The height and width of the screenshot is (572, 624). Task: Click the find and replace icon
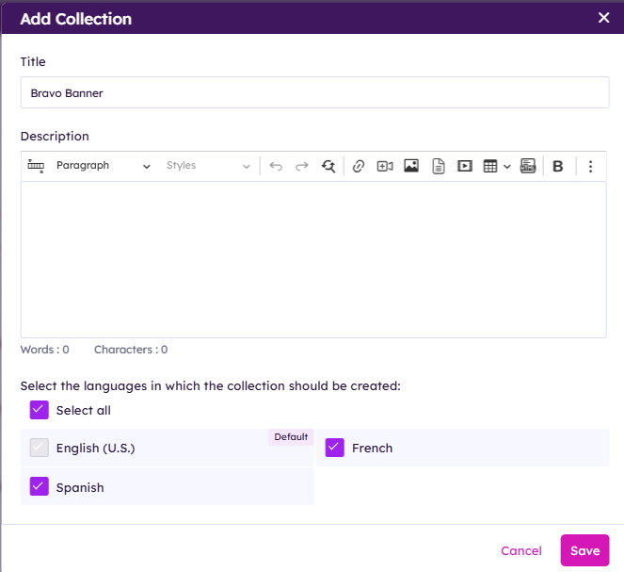click(328, 166)
